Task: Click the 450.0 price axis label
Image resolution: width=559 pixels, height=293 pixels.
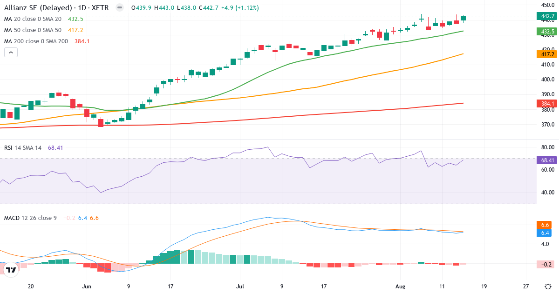Action: point(547,5)
